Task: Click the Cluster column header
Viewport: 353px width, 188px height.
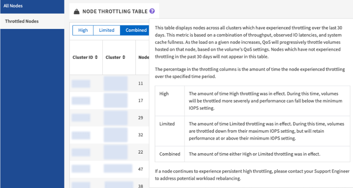Action: click(x=113, y=57)
